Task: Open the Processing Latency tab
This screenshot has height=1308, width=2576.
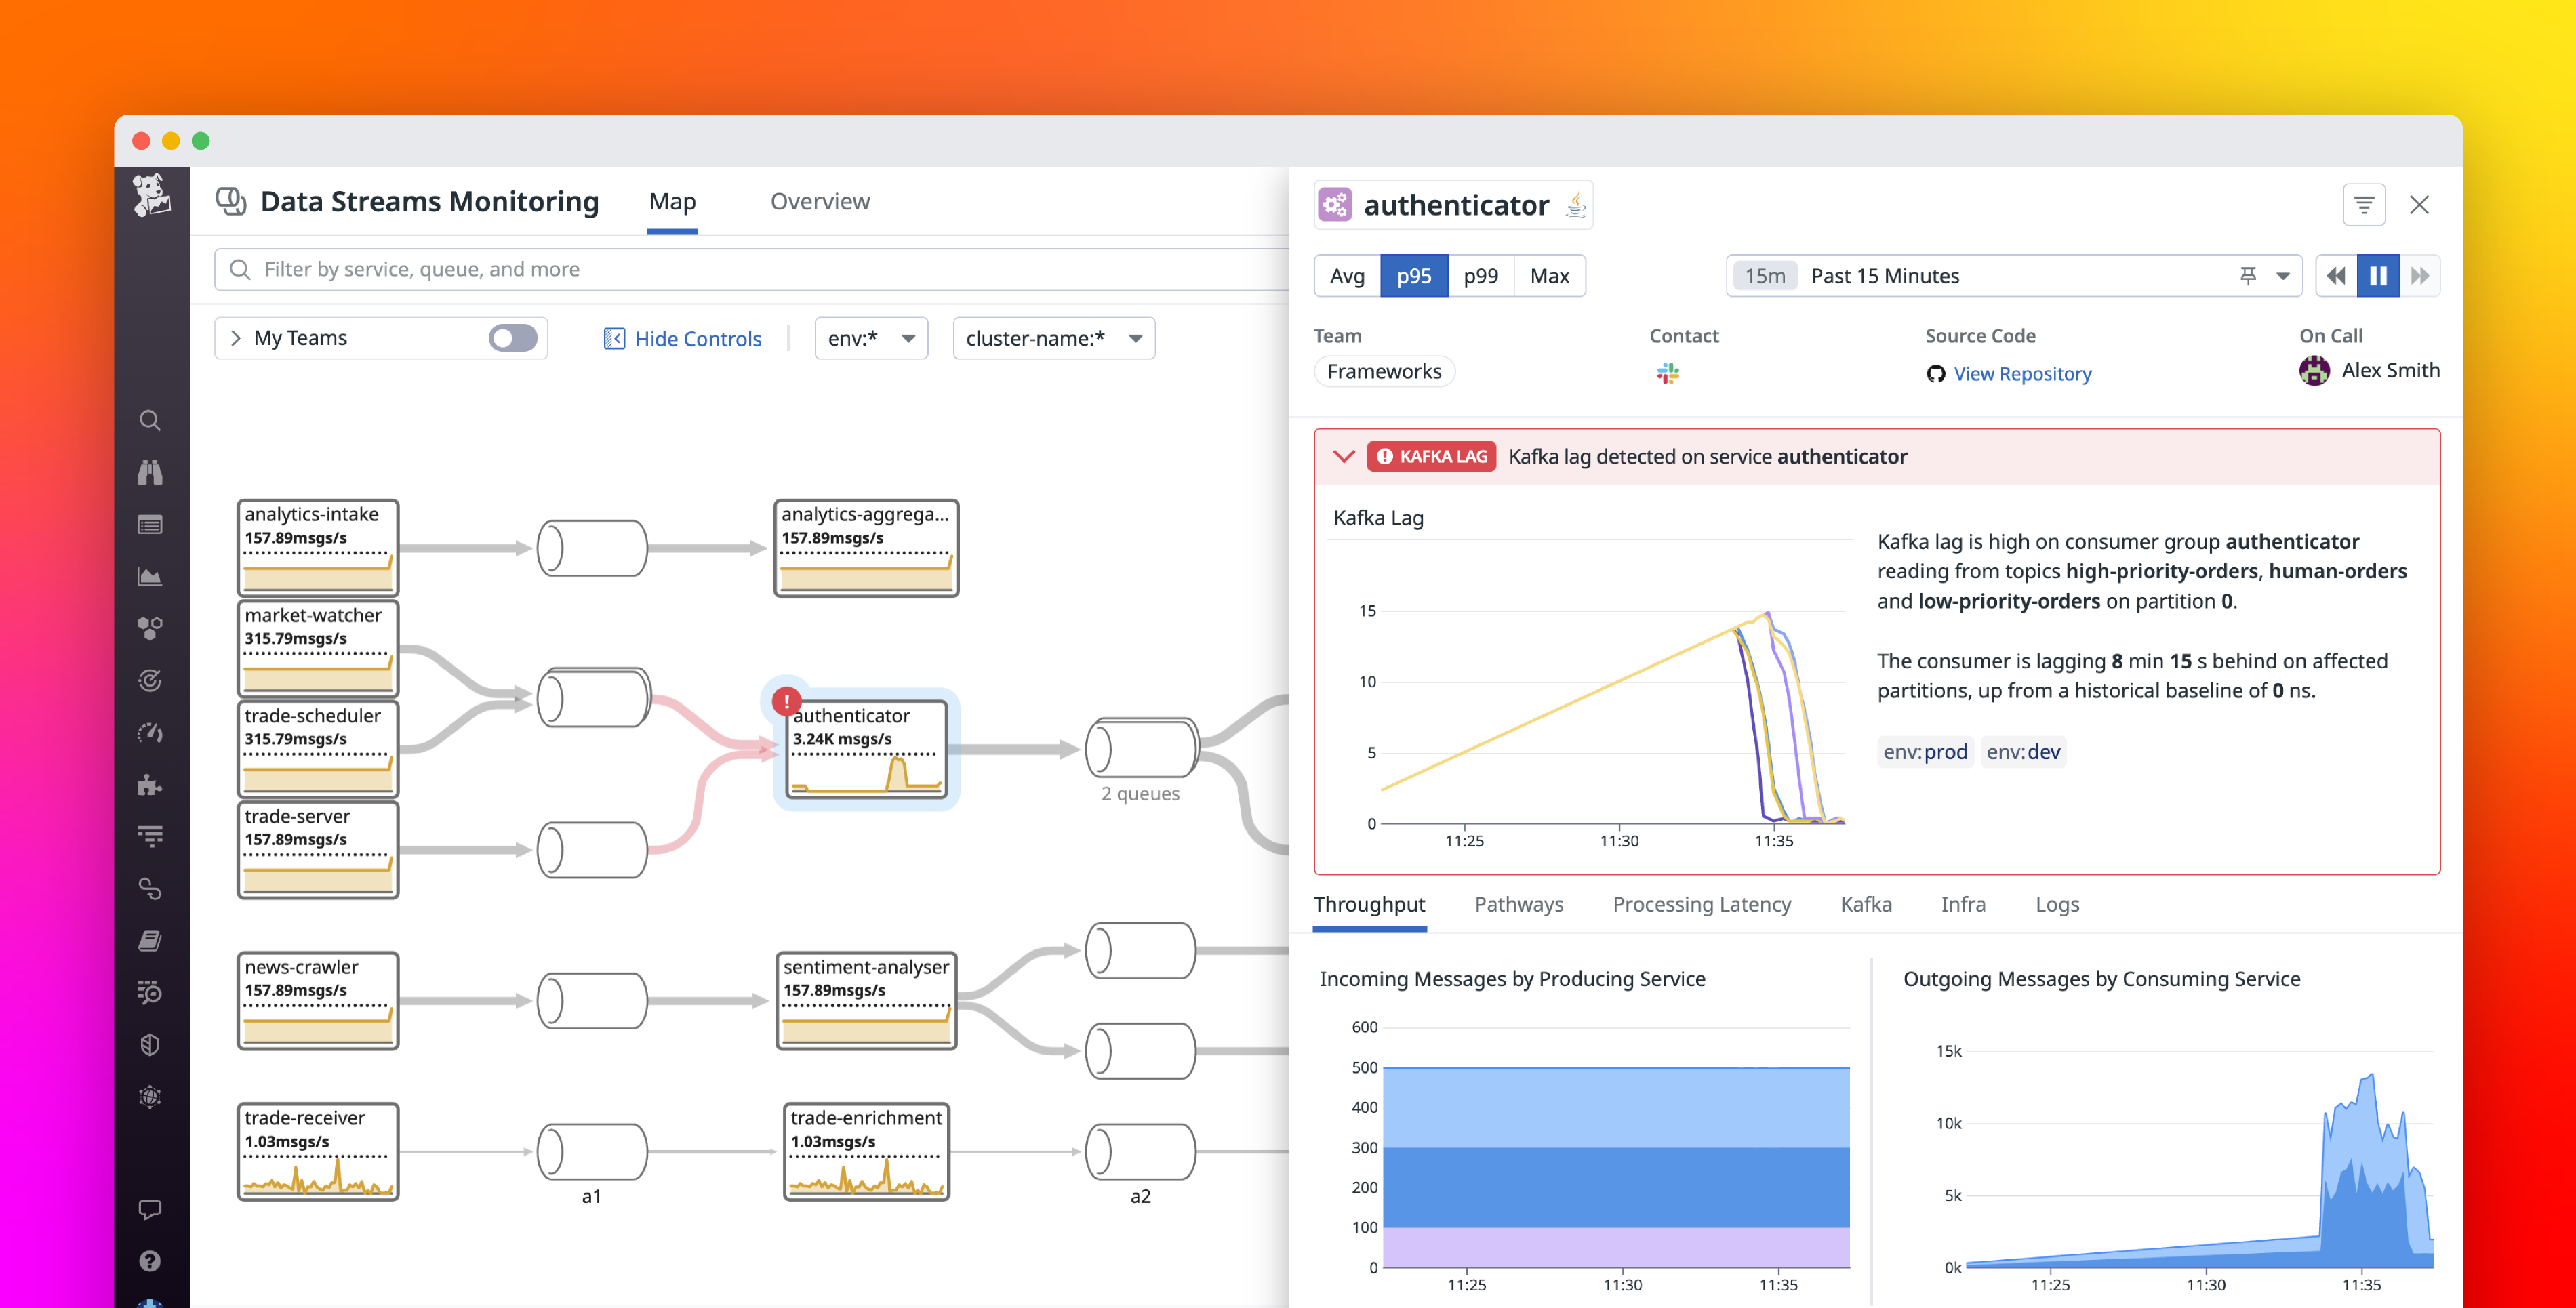Action: [1701, 904]
